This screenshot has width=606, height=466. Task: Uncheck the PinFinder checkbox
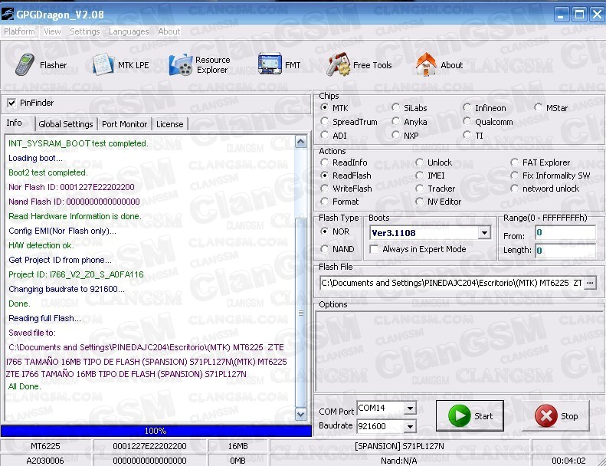(11, 103)
